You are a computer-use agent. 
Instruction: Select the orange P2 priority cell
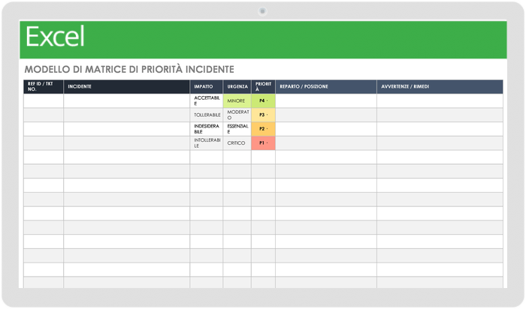(263, 129)
